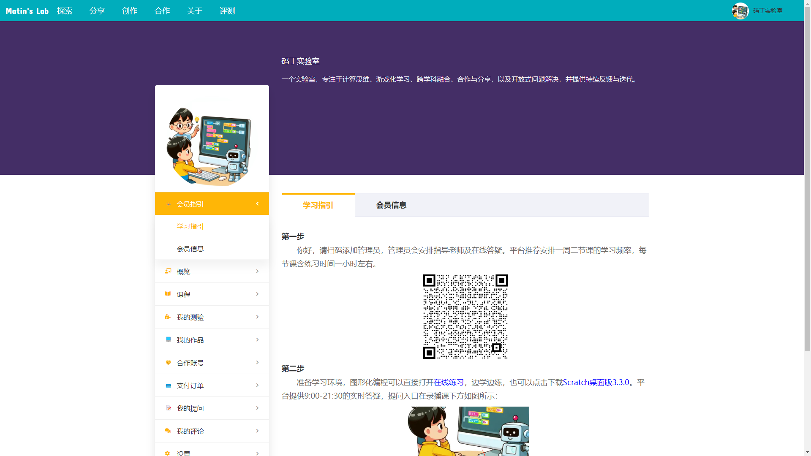This screenshot has height=456, width=811.
Task: Collapse the 会员指引 section chevron
Action: pos(257,204)
